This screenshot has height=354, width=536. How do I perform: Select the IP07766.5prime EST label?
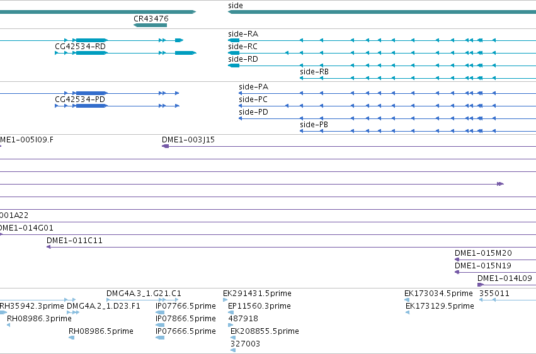point(186,306)
